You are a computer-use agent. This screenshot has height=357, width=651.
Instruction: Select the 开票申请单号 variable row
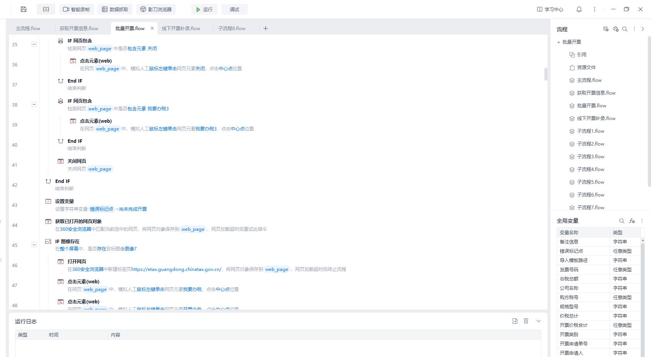(598, 343)
